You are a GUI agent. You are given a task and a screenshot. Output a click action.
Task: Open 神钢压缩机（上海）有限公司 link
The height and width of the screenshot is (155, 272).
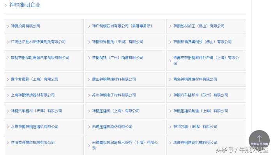click(x=116, y=111)
